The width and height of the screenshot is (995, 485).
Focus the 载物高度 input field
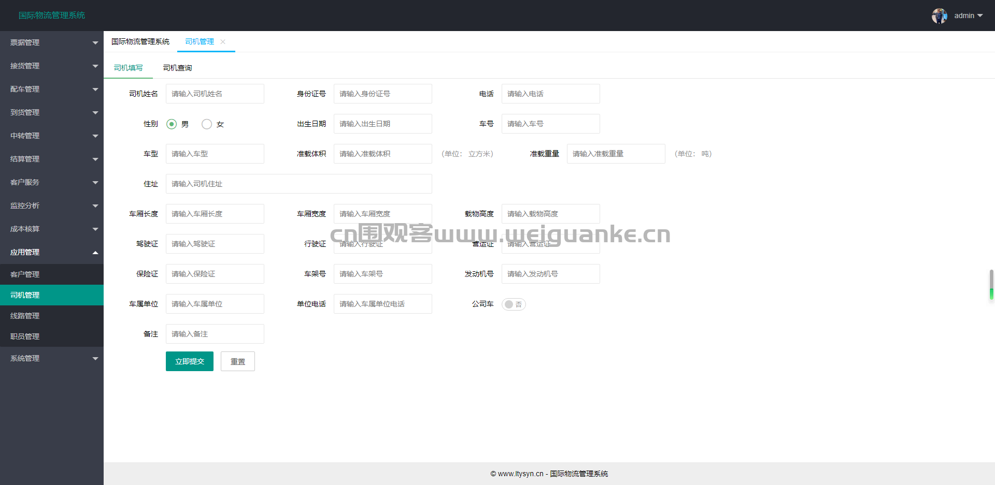pyautogui.click(x=551, y=214)
